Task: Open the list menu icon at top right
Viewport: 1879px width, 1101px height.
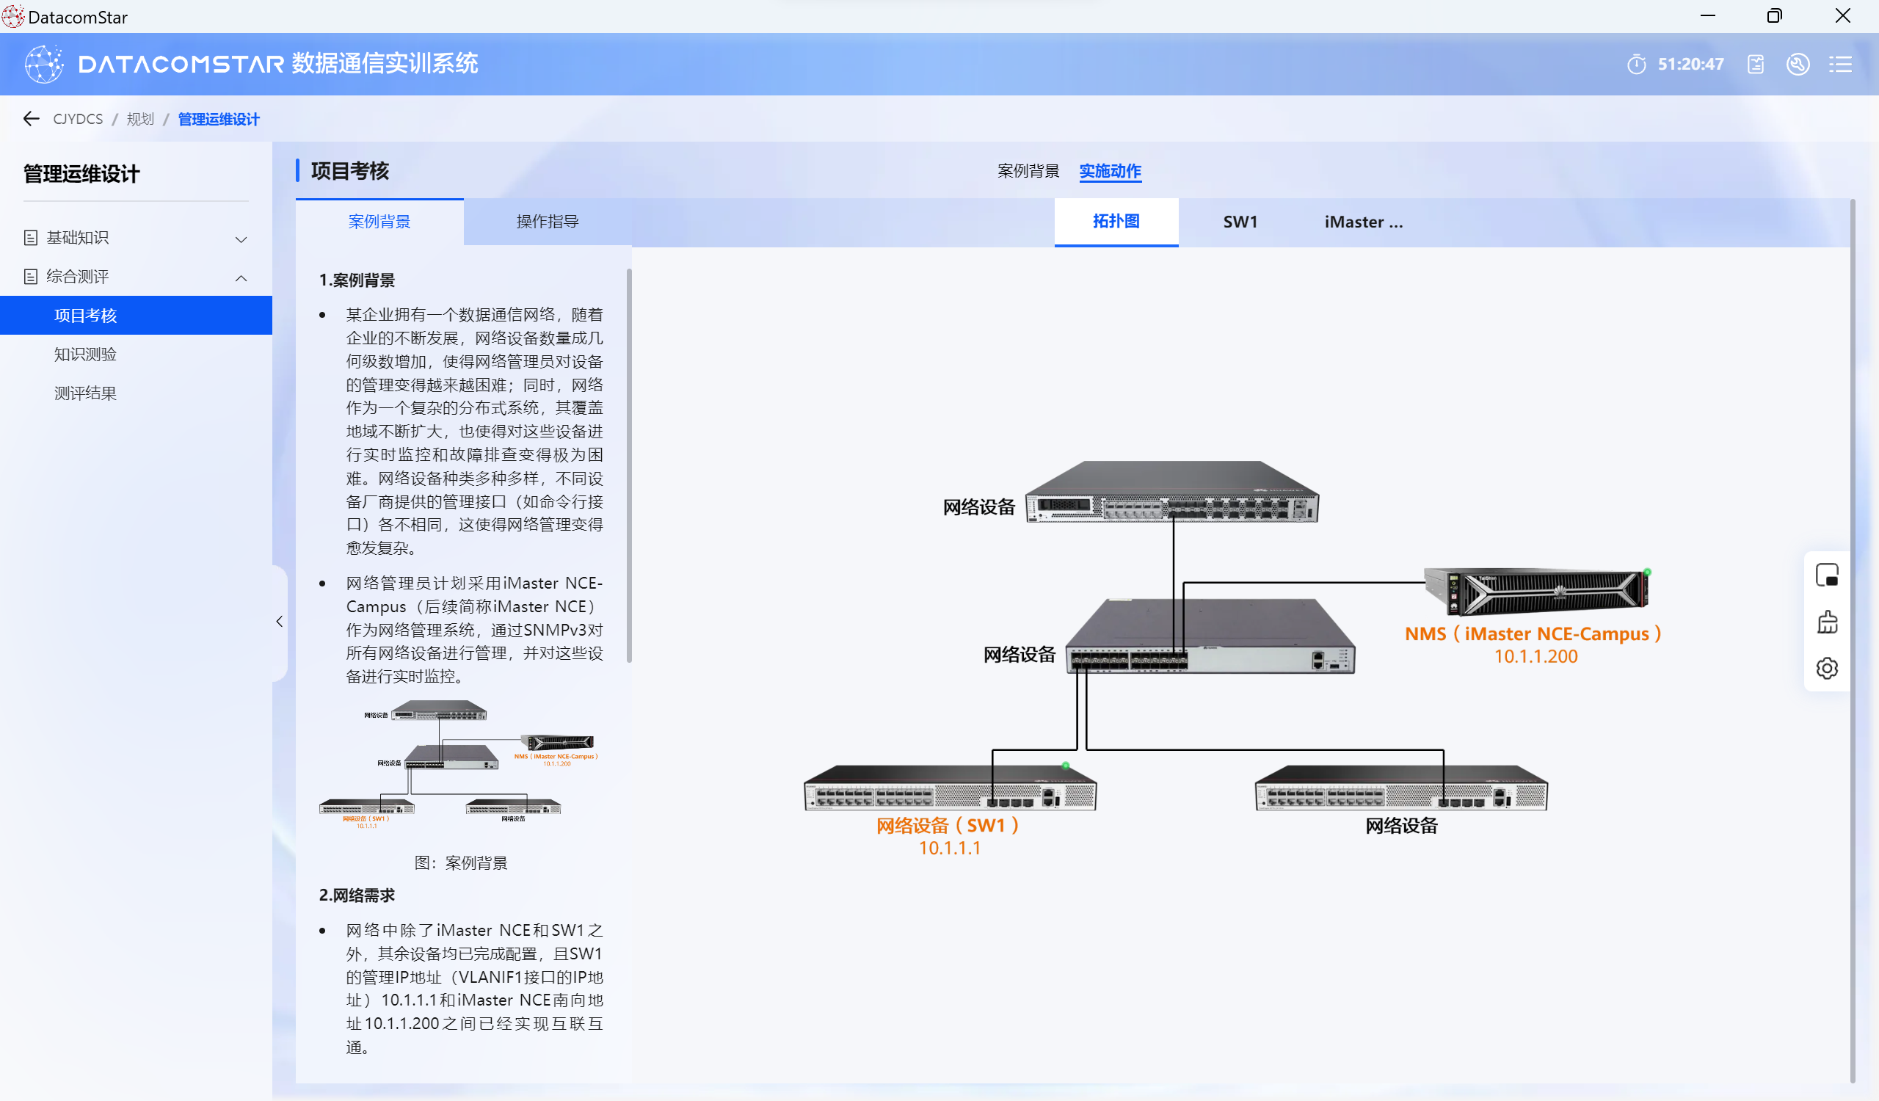Action: click(x=1839, y=64)
